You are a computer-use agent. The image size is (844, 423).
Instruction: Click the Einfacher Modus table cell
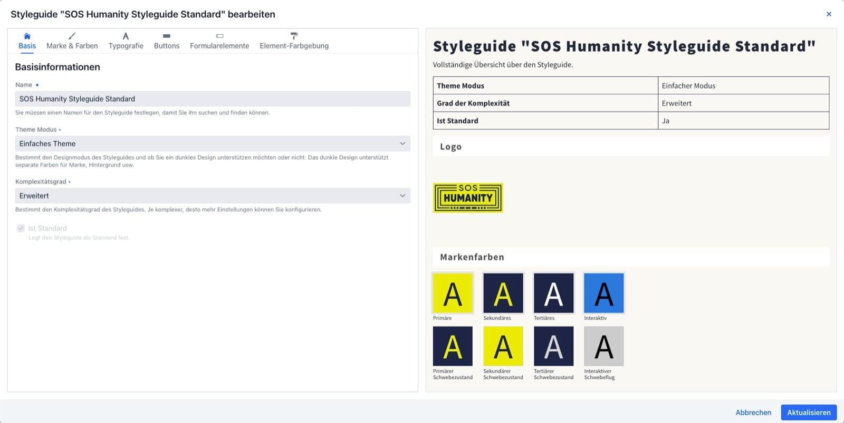pos(743,86)
